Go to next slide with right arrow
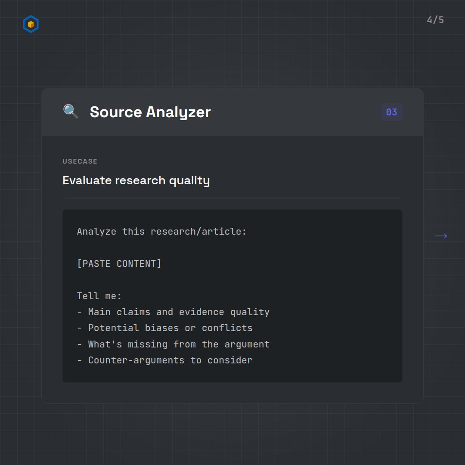Screen dimensions: 465x465 click(441, 236)
